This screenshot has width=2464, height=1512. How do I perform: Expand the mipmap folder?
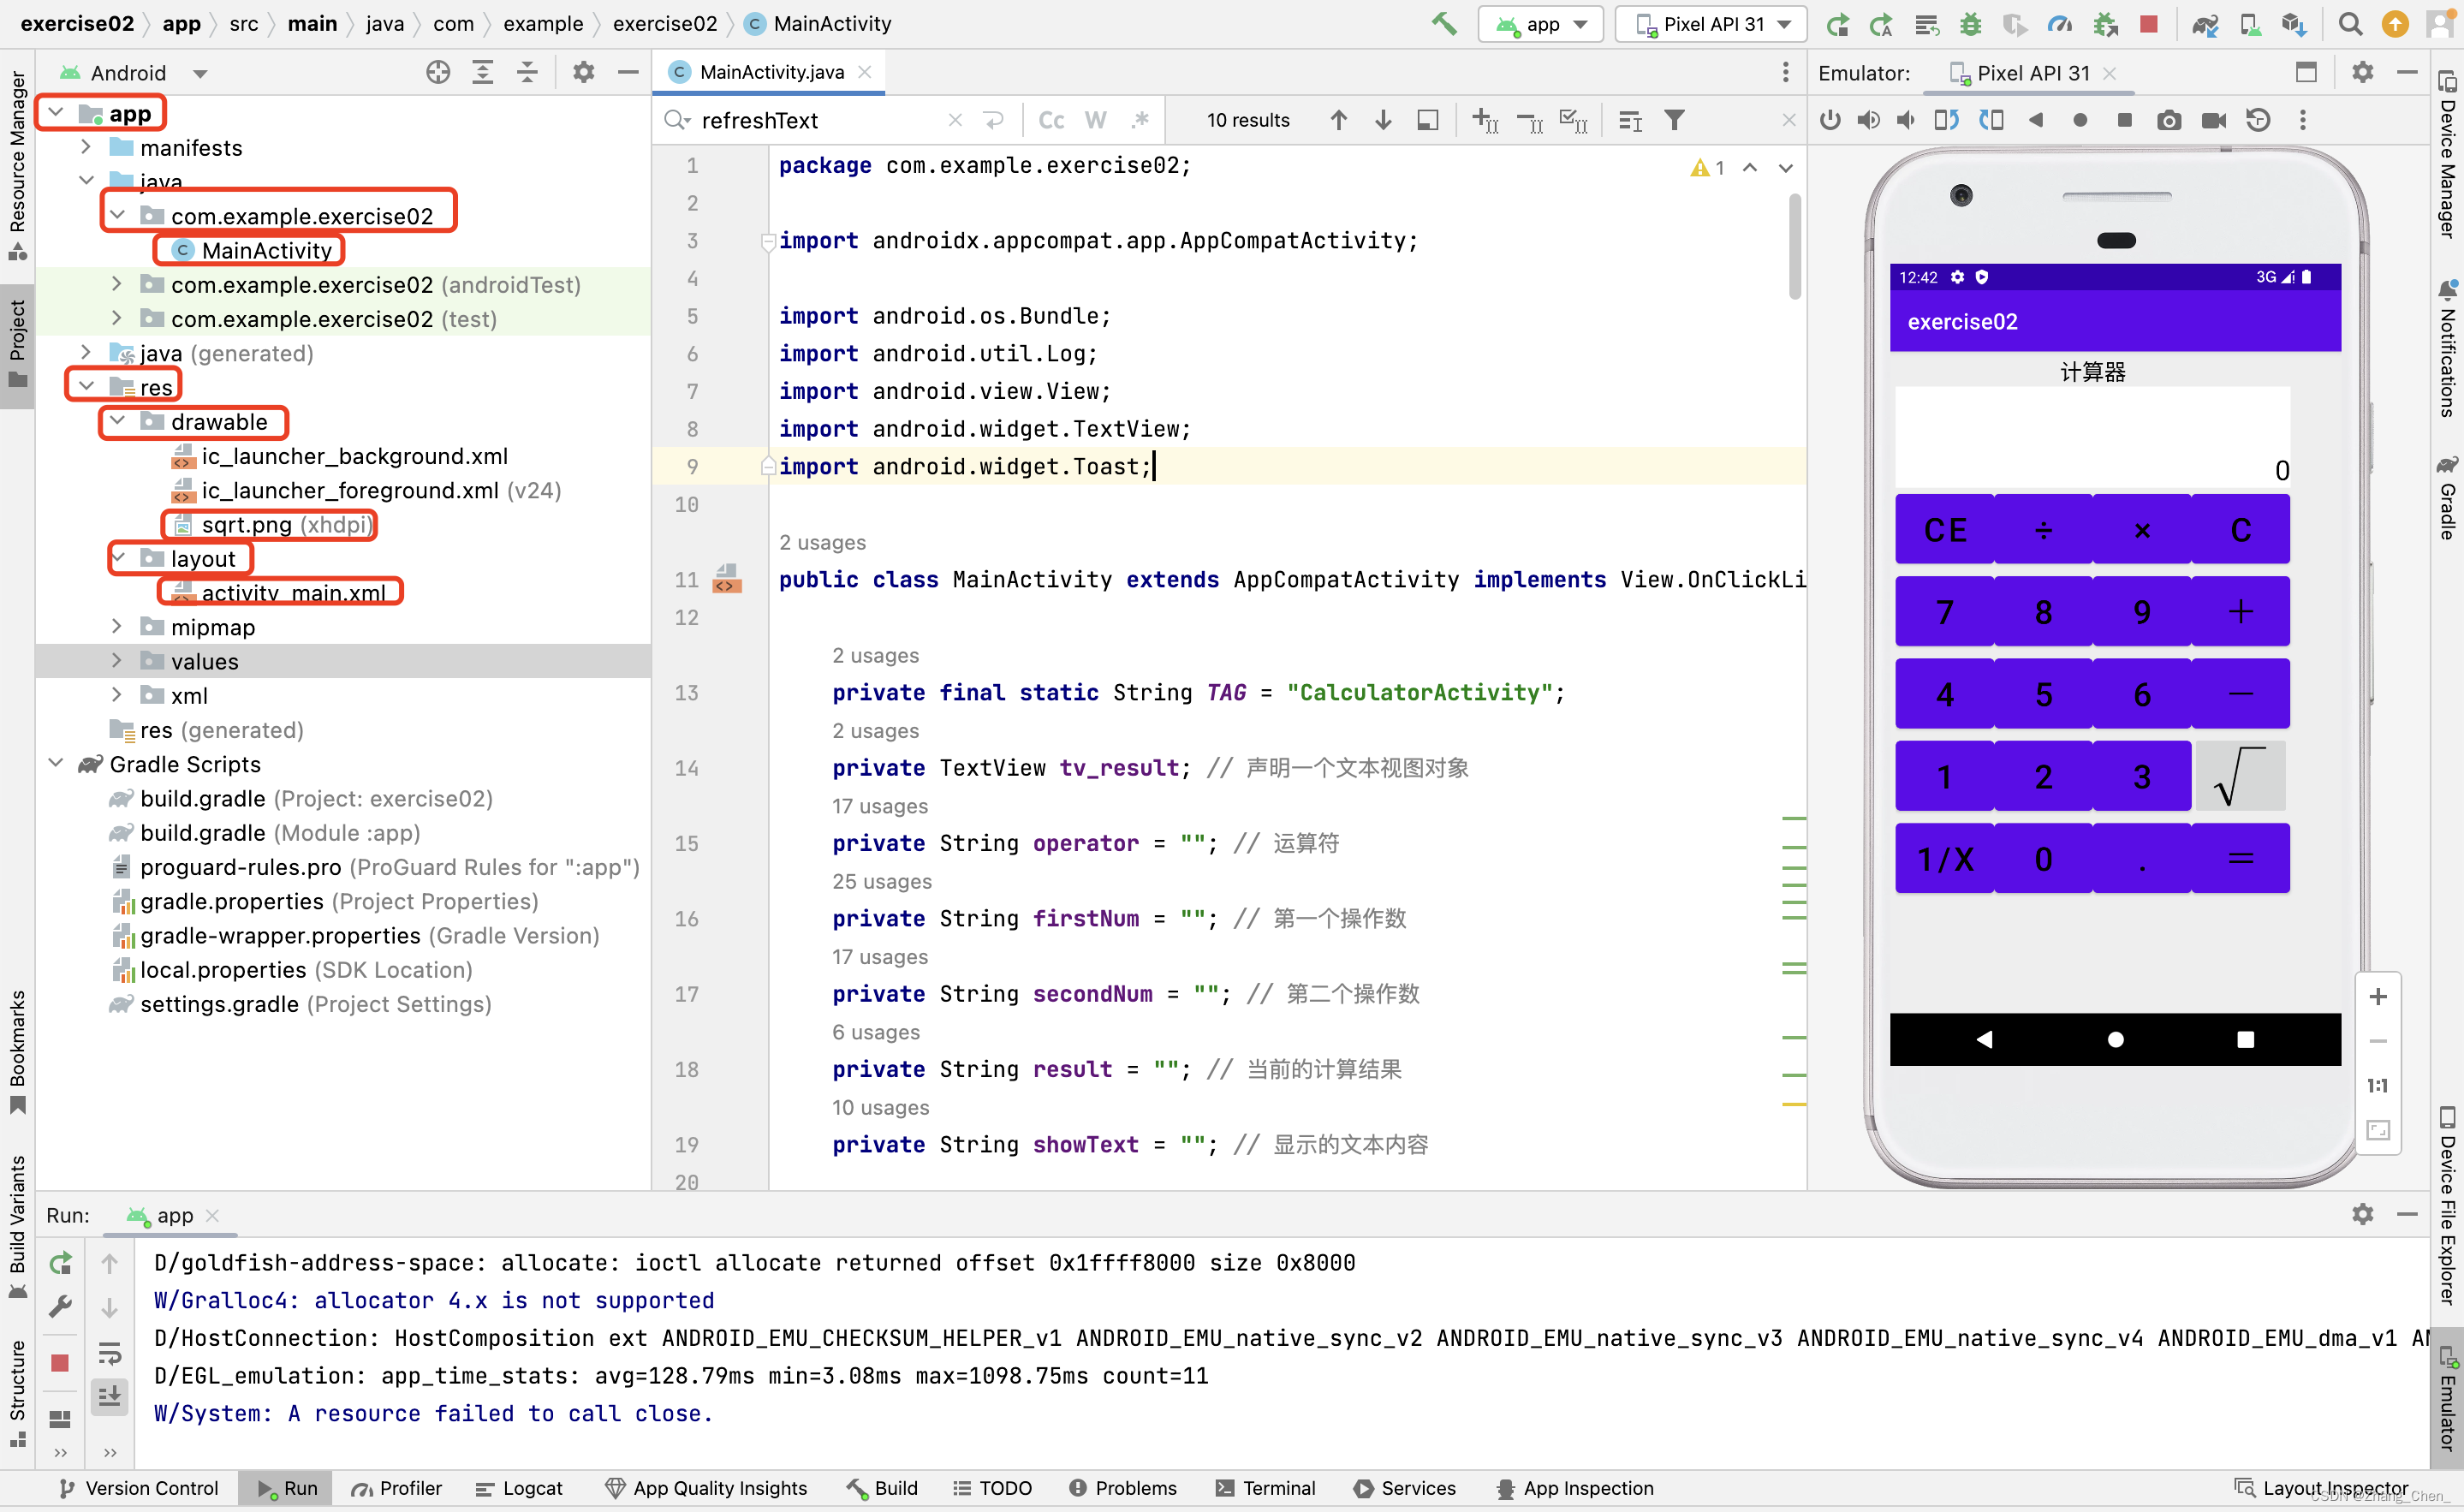(x=117, y=626)
